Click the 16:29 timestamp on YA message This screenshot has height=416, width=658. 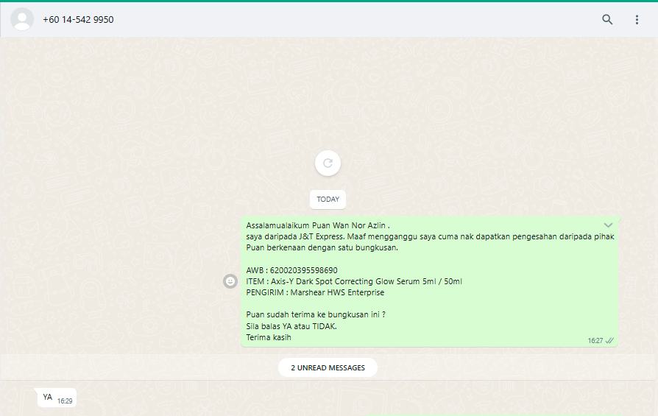tap(65, 401)
